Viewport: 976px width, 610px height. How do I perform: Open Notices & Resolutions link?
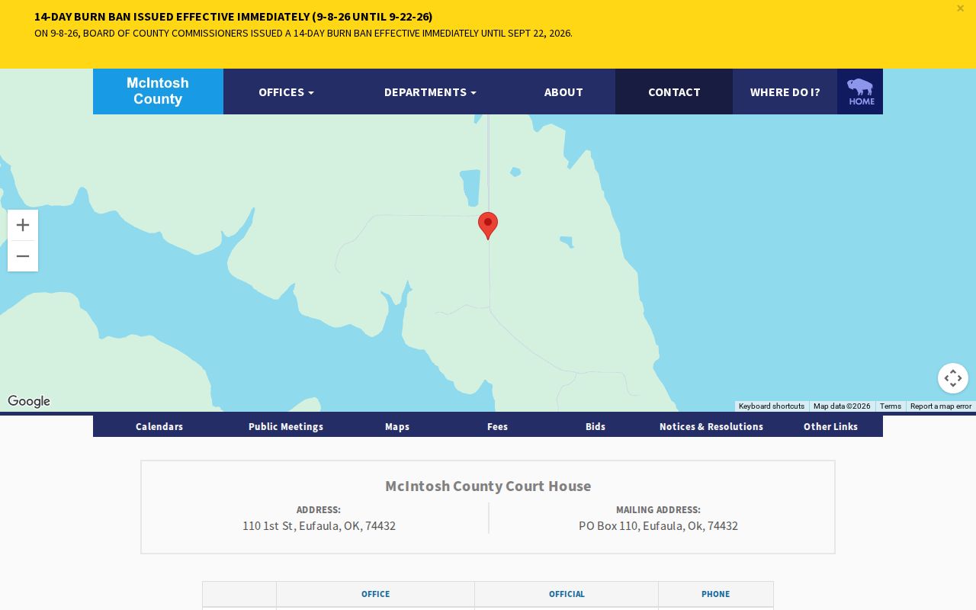pyautogui.click(x=711, y=426)
